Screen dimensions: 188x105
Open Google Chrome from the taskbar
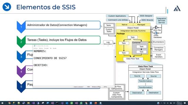[9, 103]
